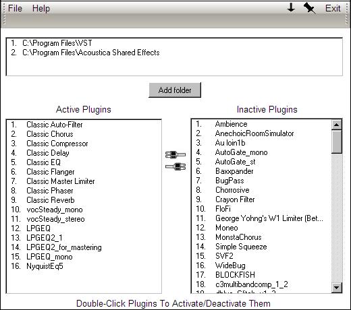
Task: Click the inactive plugins scrollbar thumb
Action: pyautogui.click(x=337, y=142)
